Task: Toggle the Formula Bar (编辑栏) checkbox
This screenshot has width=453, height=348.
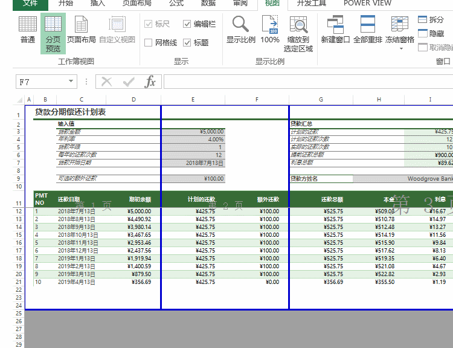Action: tap(187, 24)
